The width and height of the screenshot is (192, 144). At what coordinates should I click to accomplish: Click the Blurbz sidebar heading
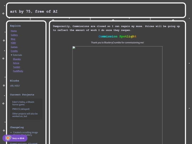click(x=15, y=81)
